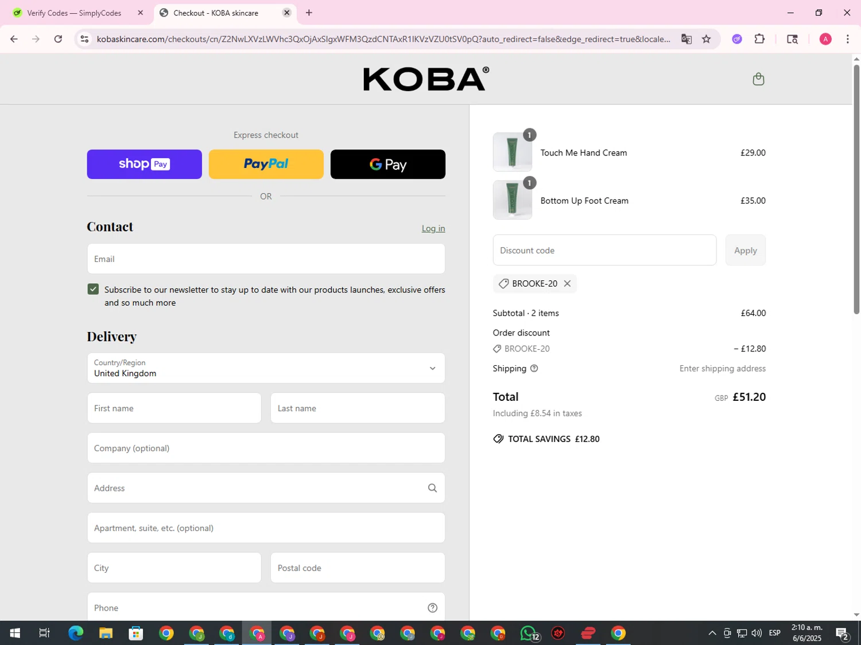Open the Chrome profile avatar
861x645 pixels.
coord(825,39)
